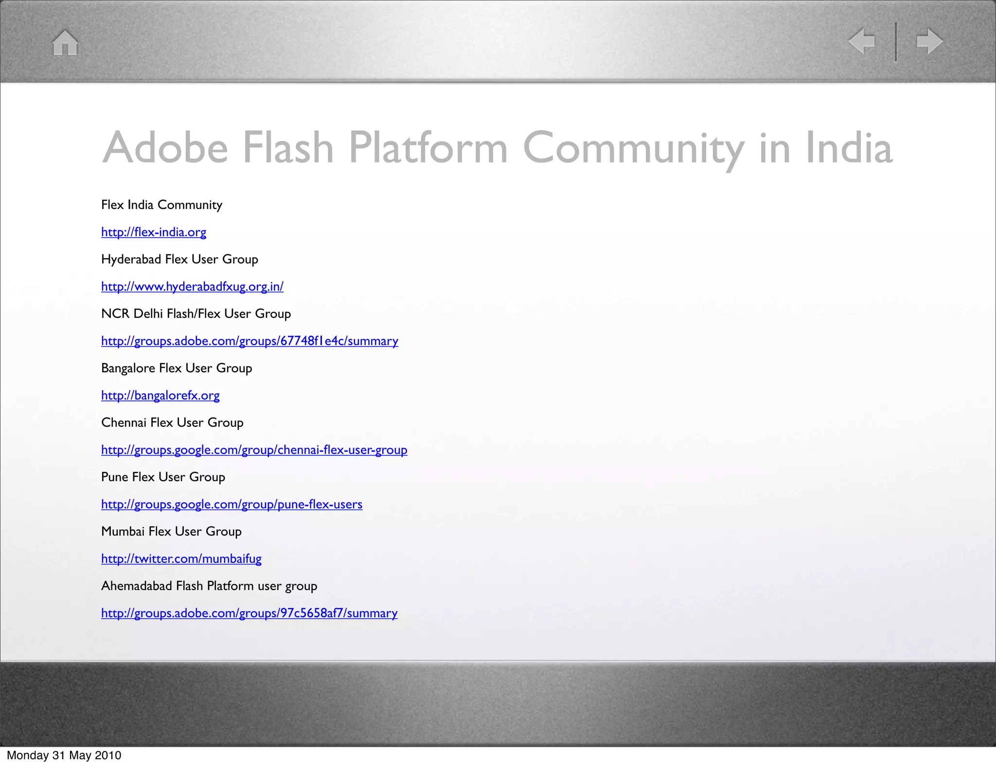Select 'Mumbai Flex User Group' text
This screenshot has width=996, height=766.
[x=171, y=531]
